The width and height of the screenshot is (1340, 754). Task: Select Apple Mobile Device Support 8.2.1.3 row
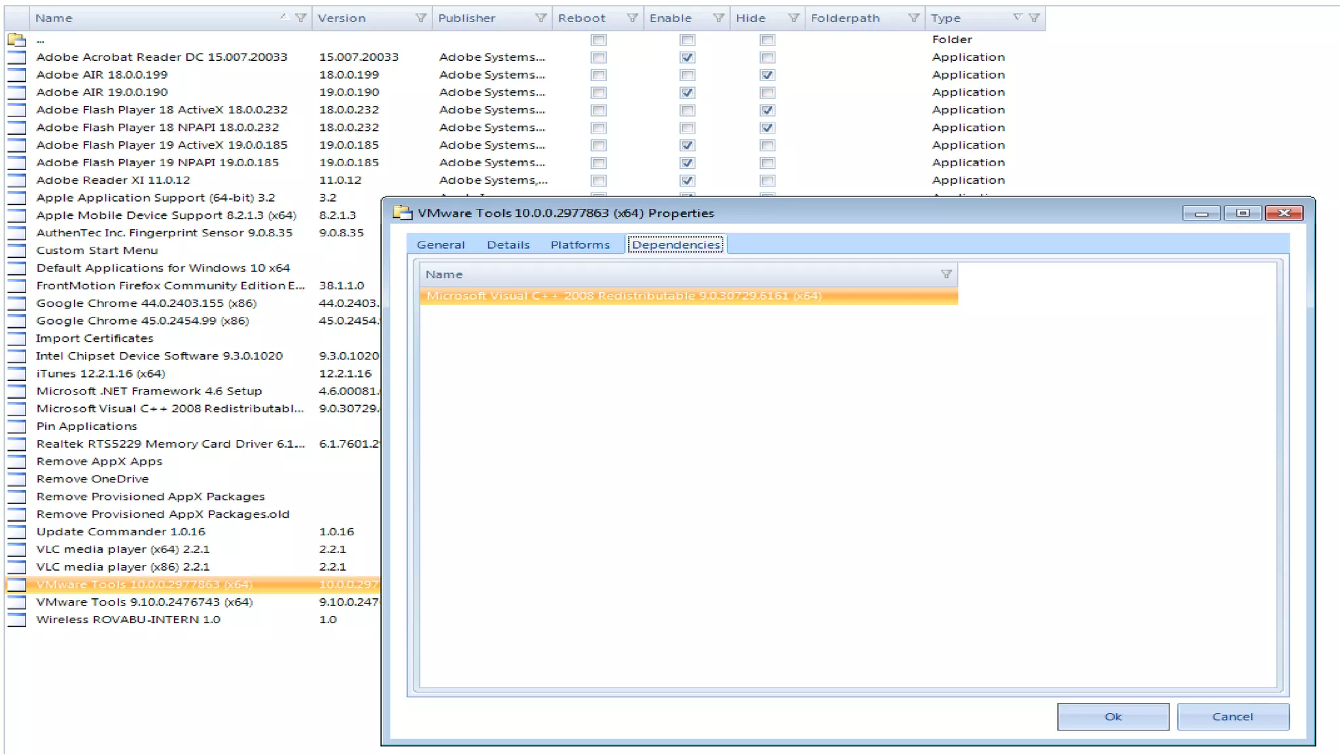click(x=193, y=215)
